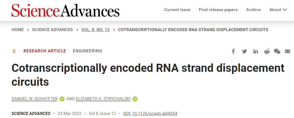The height and width of the screenshot is (118, 294).
Task: Open the Archive menu item
Action: tap(254, 10)
